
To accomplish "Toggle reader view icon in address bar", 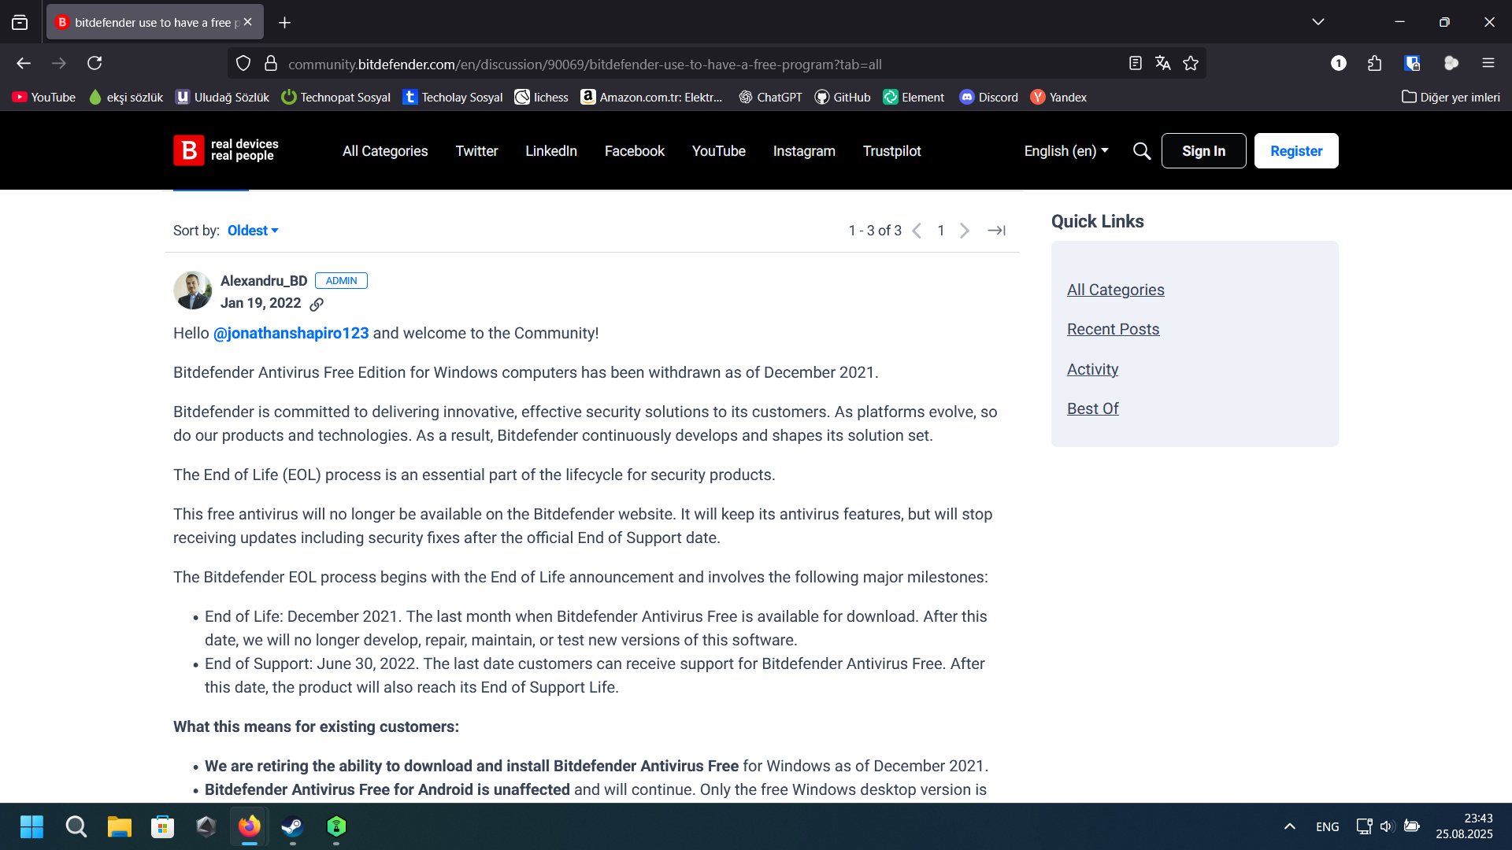I will (1135, 64).
